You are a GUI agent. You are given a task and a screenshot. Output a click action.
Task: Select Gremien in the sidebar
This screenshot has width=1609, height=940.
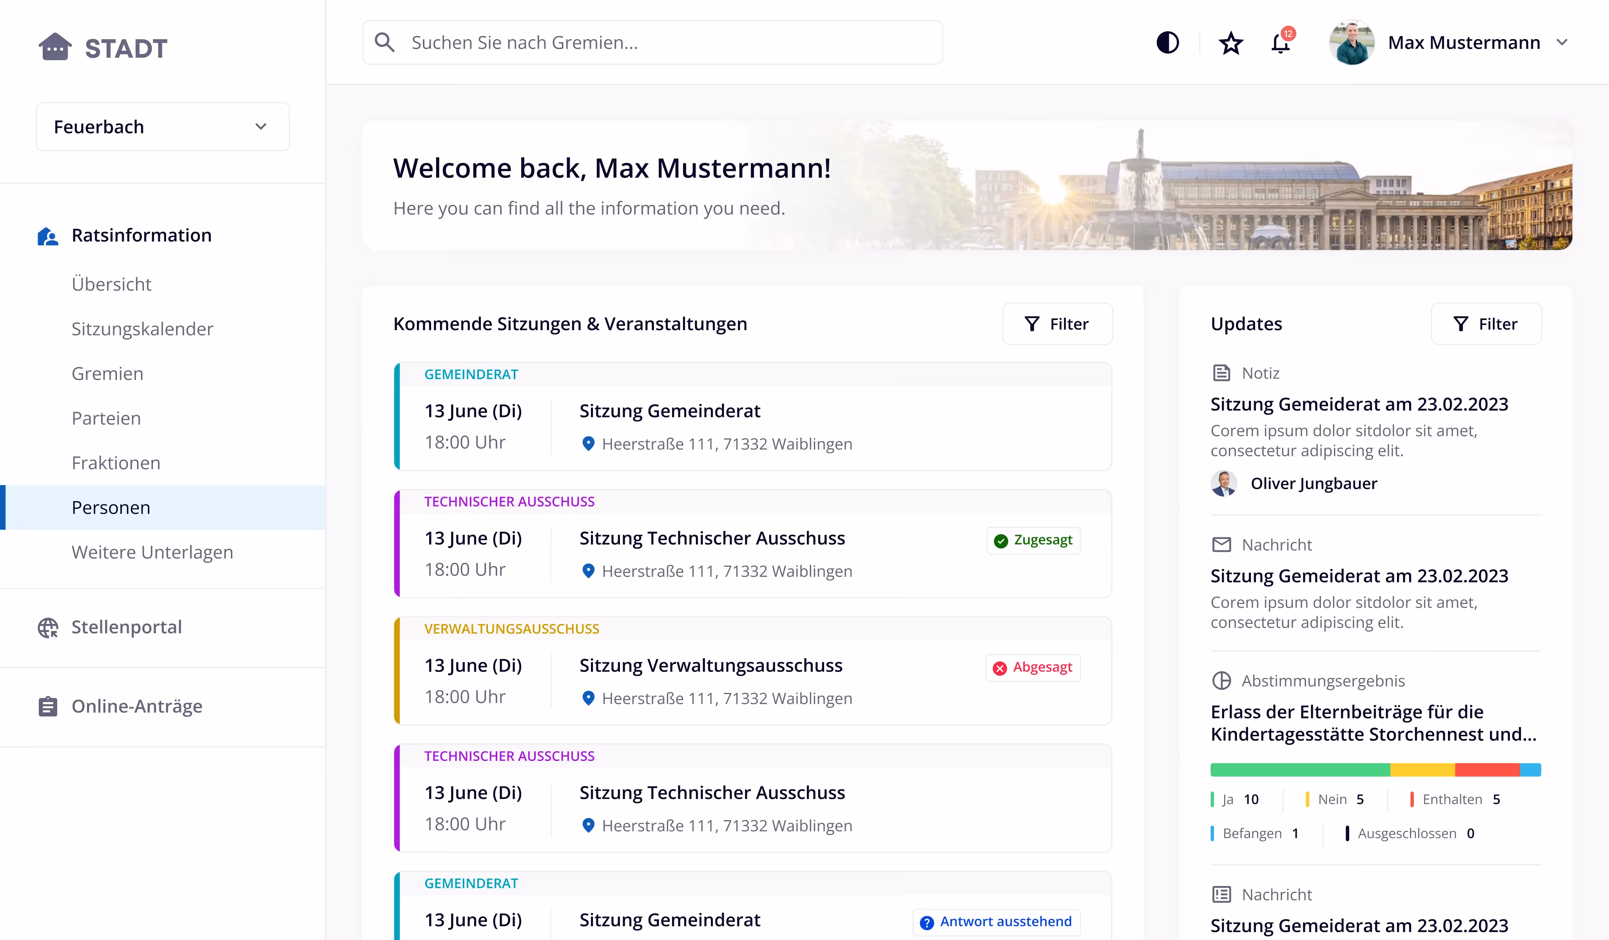107,374
